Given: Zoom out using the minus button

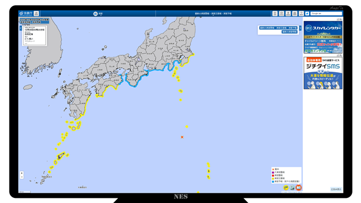Looking at the screenshot, I should tap(21, 177).
